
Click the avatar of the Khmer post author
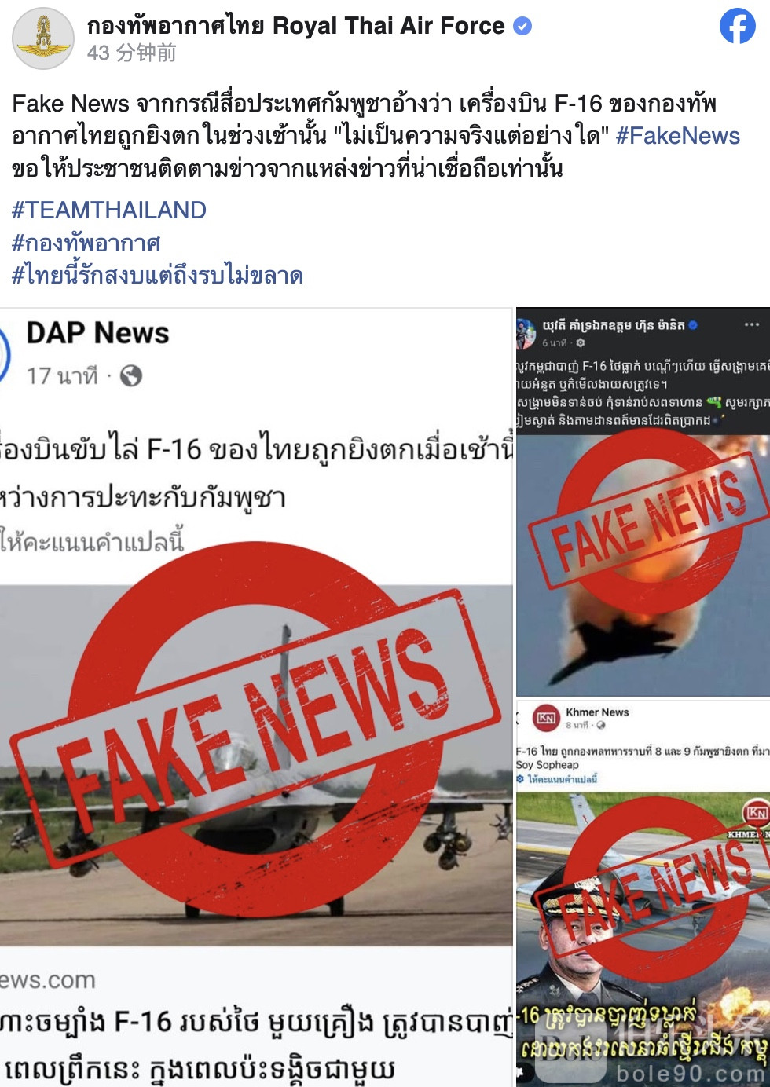(525, 332)
